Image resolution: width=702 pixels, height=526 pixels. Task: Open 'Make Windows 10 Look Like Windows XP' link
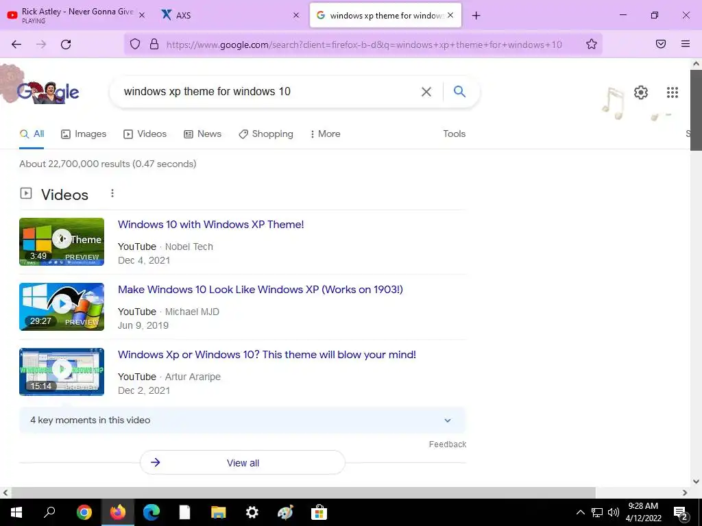[x=261, y=290]
